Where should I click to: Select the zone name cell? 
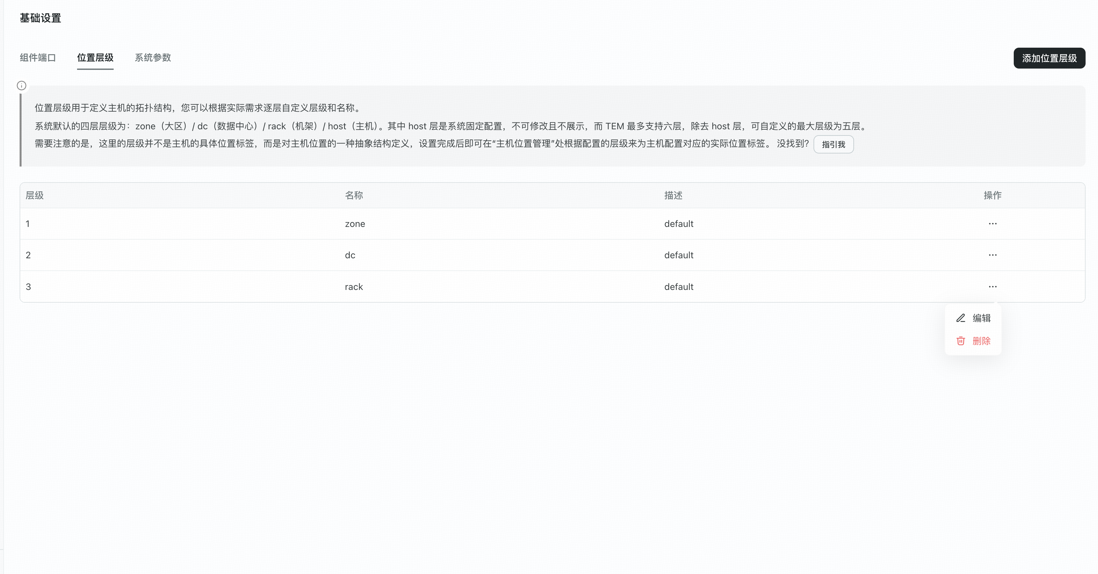[x=355, y=224]
